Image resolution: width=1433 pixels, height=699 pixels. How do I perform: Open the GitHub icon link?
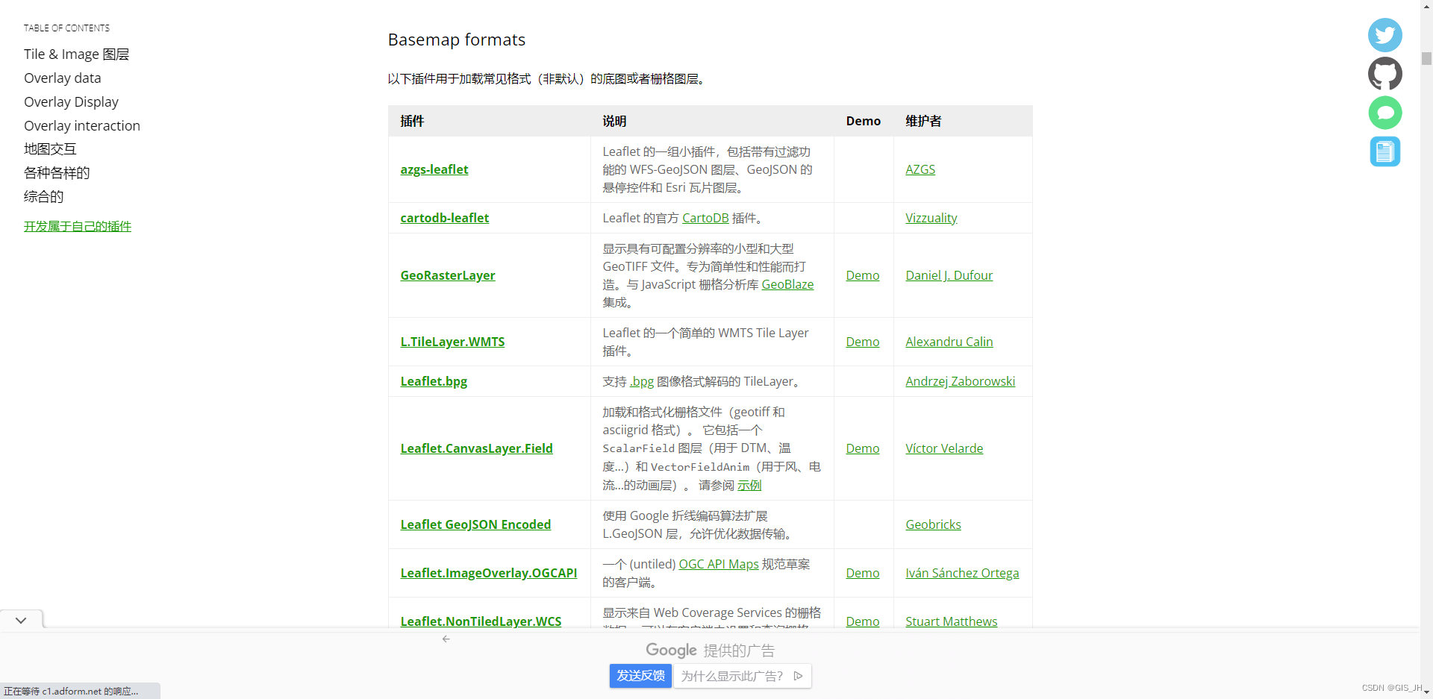(x=1384, y=74)
